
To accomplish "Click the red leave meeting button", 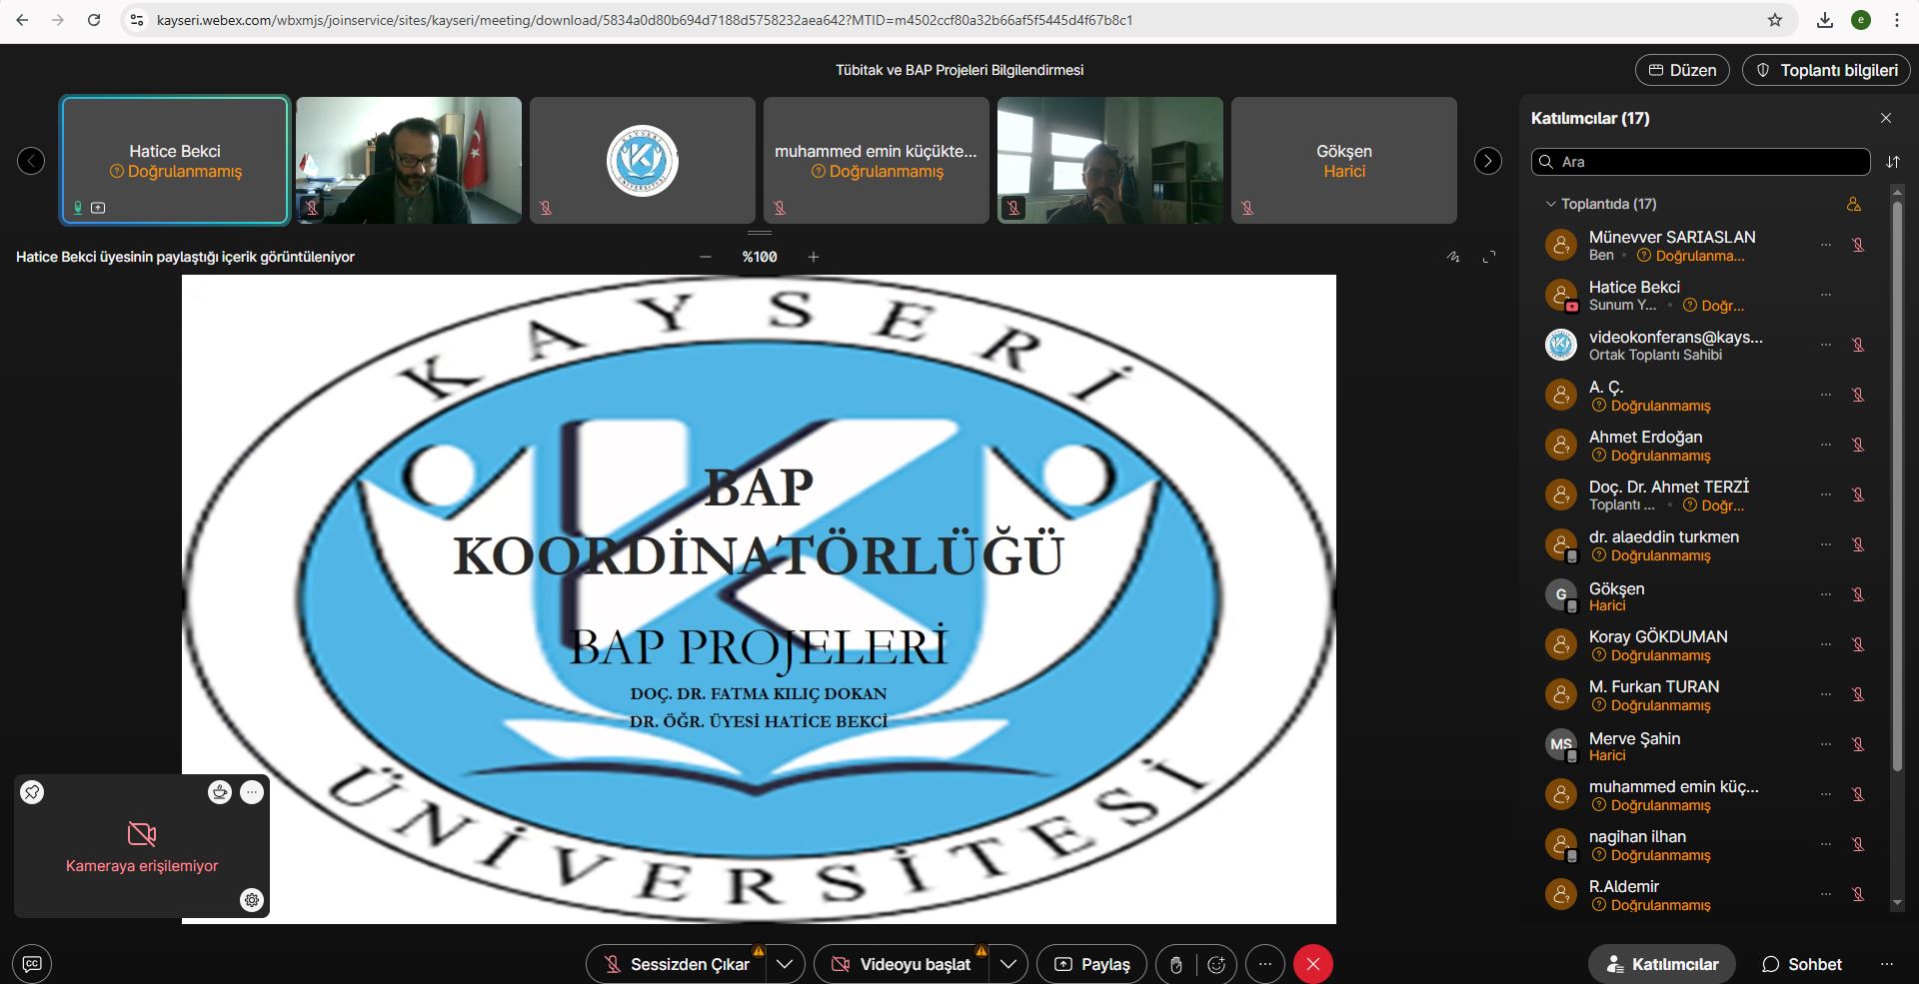I will 1312,964.
